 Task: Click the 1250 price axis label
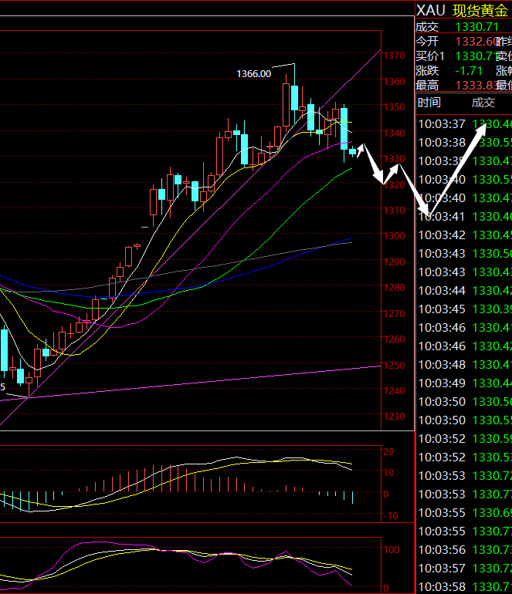[395, 365]
